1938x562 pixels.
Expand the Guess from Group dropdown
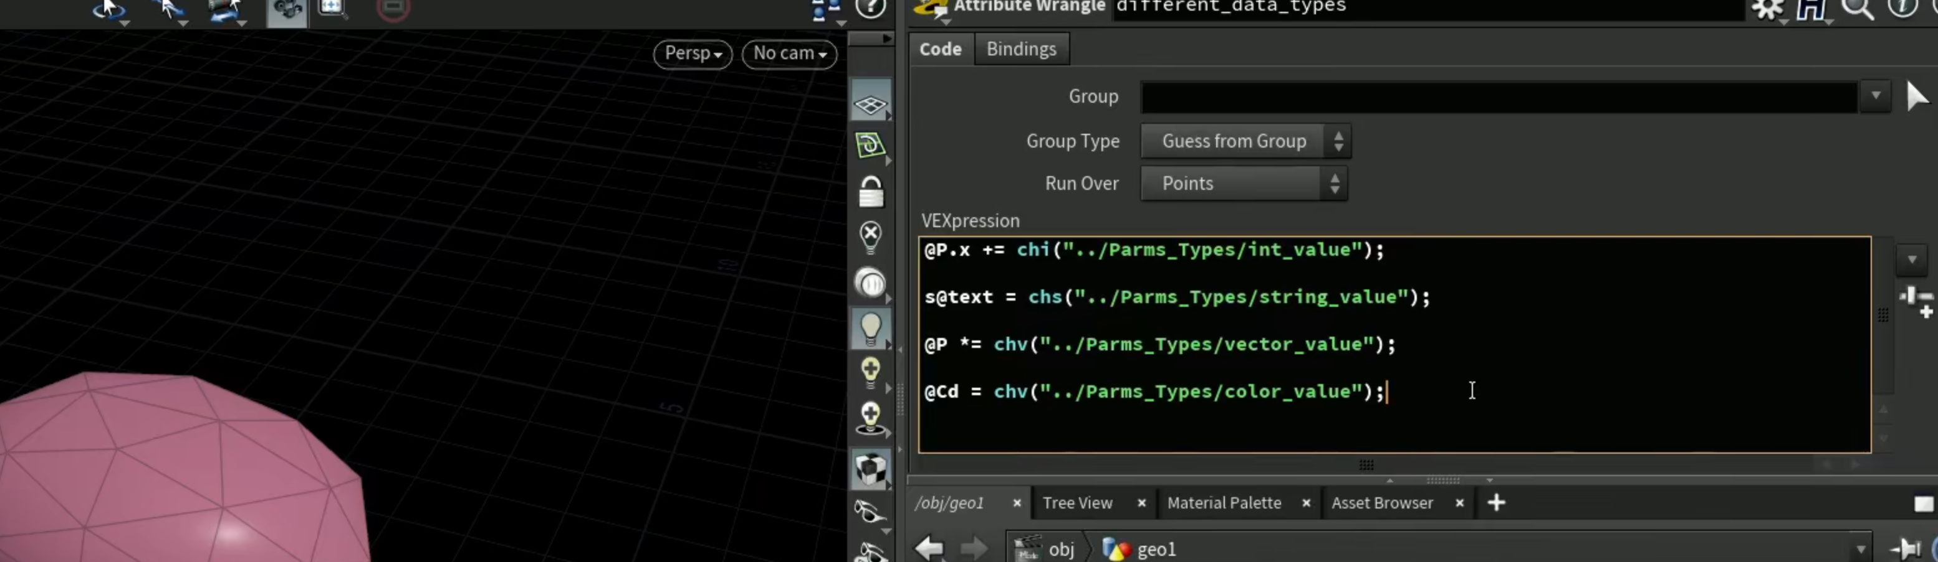(x=1246, y=141)
